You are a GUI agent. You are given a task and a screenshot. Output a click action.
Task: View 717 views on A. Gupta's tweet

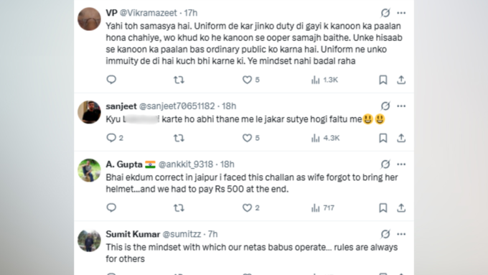[x=323, y=208]
